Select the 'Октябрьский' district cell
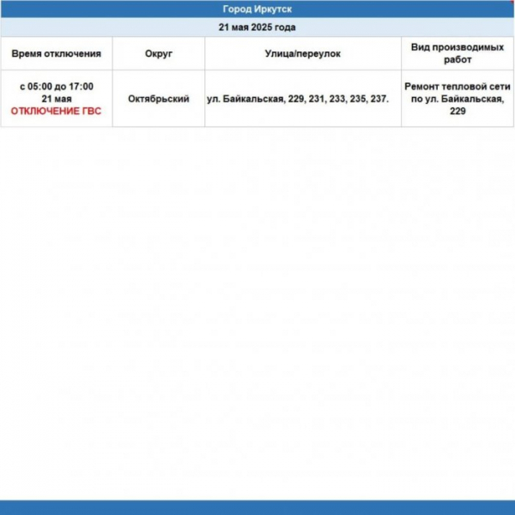 (159, 99)
